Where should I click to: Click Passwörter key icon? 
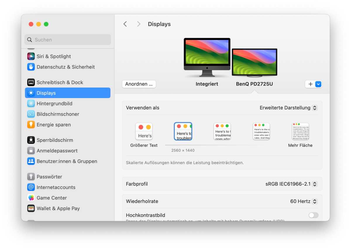tap(31, 177)
